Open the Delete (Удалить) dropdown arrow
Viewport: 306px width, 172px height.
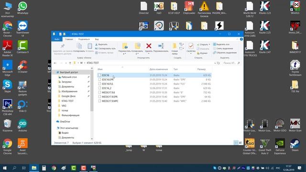pos(149,54)
